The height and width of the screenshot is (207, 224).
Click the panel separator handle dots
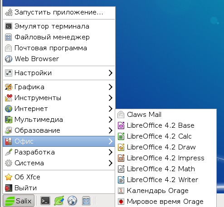95,201
